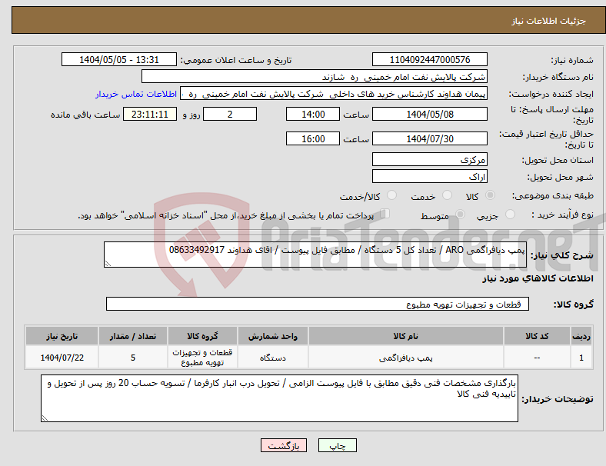Click the کد کالا column header
The image size is (606, 466).
point(537,336)
